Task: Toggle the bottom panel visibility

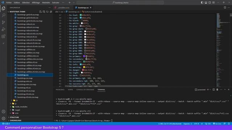Action: click(x=206, y=3)
